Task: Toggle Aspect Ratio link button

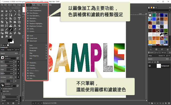Action: tap(18, 65)
